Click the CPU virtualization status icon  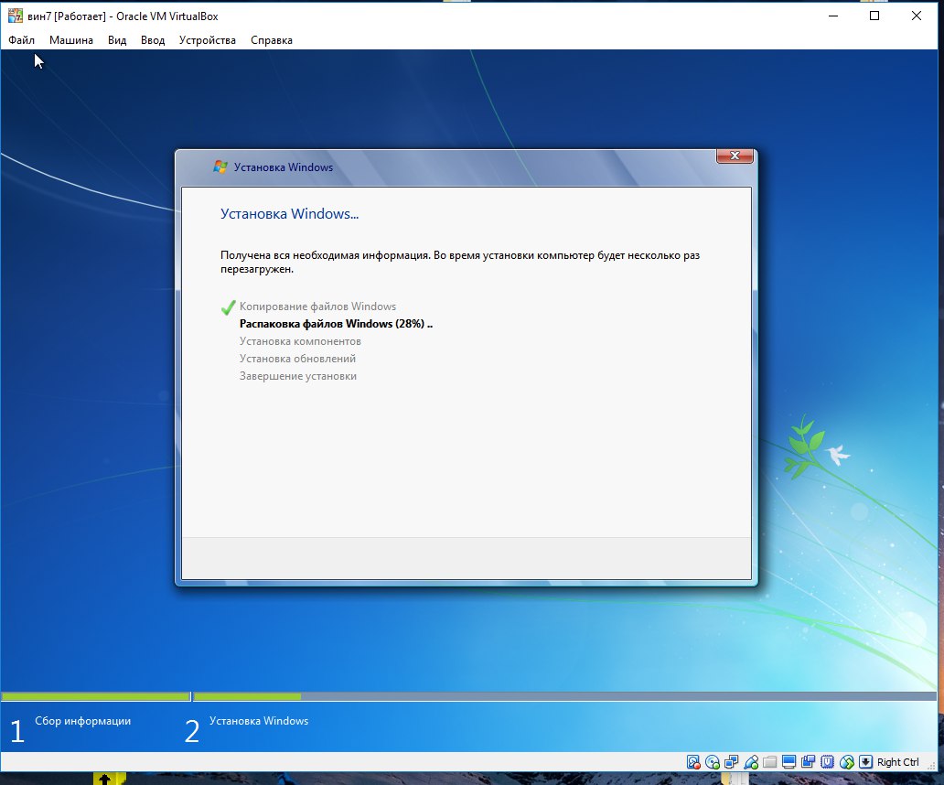click(x=828, y=762)
